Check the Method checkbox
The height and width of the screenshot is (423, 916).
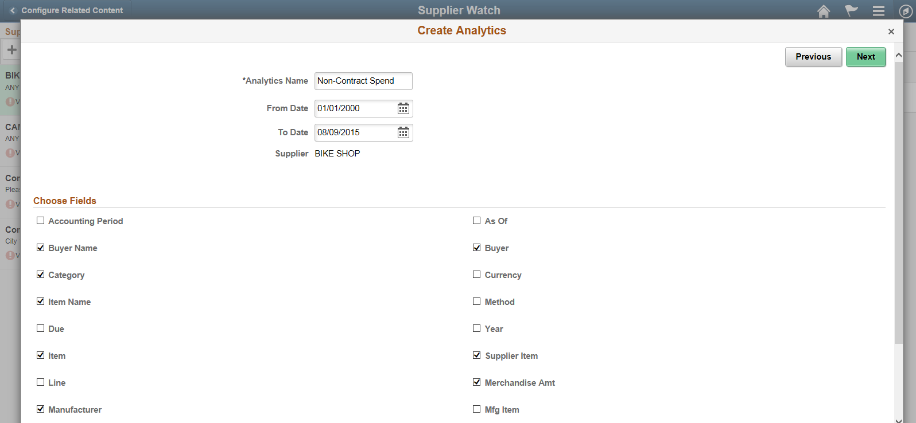pos(476,301)
